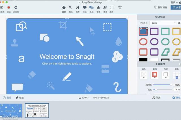Click the large arrow on canvas
The width and height of the screenshot is (181, 120).
80,41
